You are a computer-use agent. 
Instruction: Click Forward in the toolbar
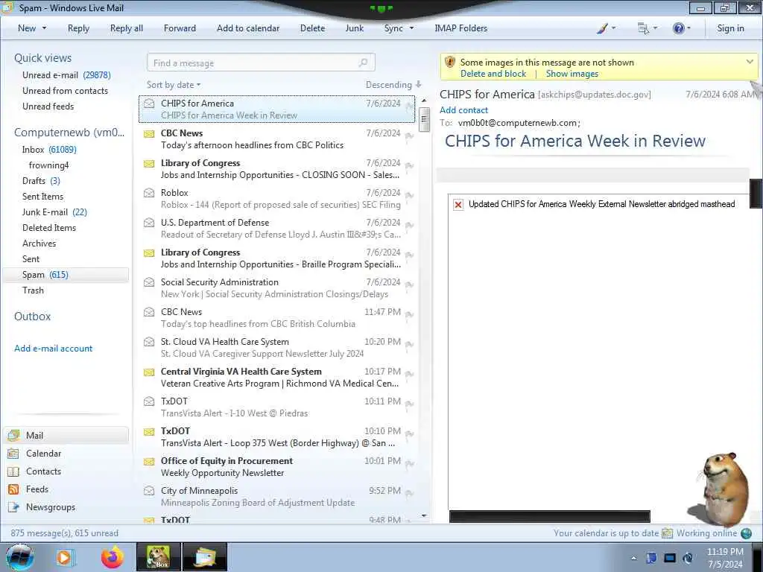(180, 28)
